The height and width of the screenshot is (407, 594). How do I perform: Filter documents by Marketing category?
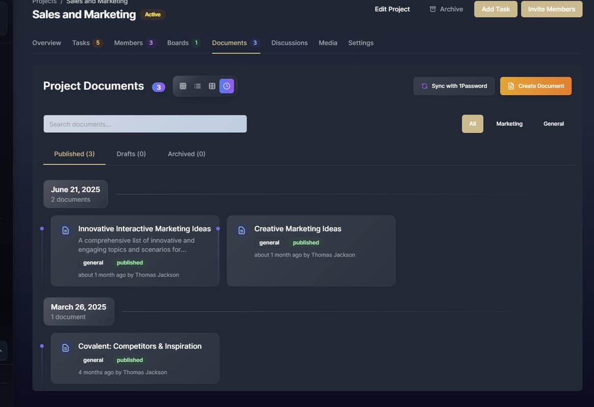(509, 124)
